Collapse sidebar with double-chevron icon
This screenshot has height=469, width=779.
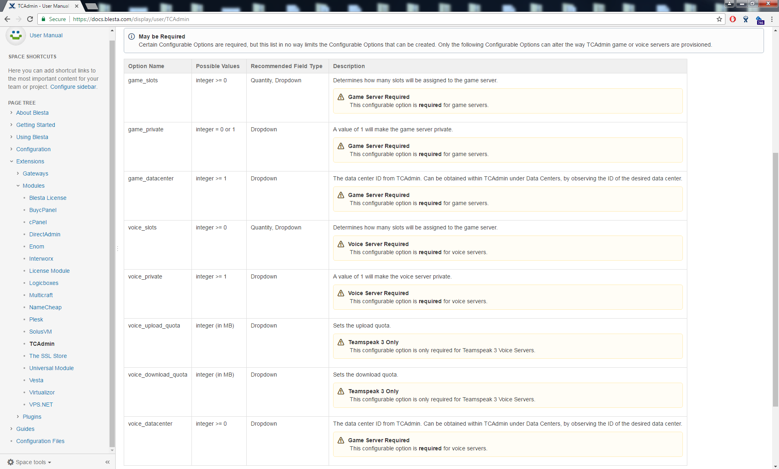point(108,462)
